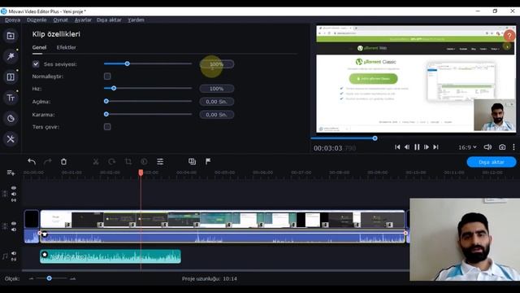This screenshot has width=520, height=293.
Task: Toggle video track eye visibility
Action: [14, 224]
